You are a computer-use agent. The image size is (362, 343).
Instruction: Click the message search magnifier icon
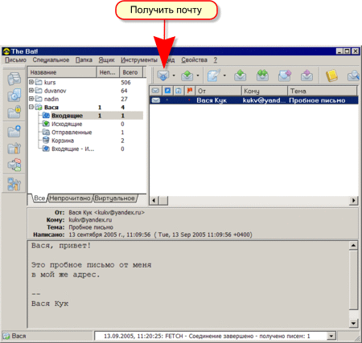tap(353, 76)
